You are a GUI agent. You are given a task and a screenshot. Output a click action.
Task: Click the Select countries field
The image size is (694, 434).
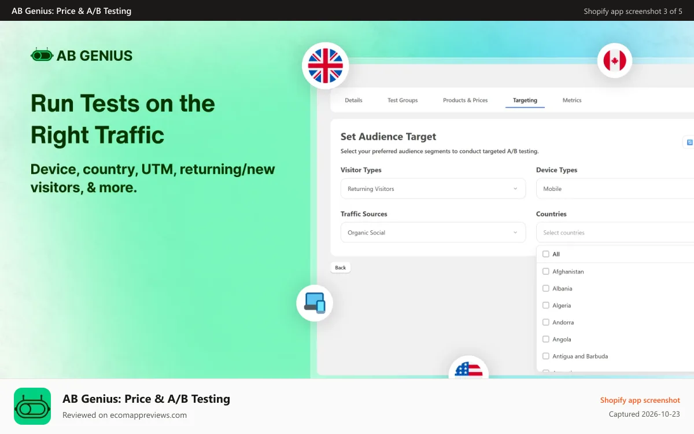615,233
